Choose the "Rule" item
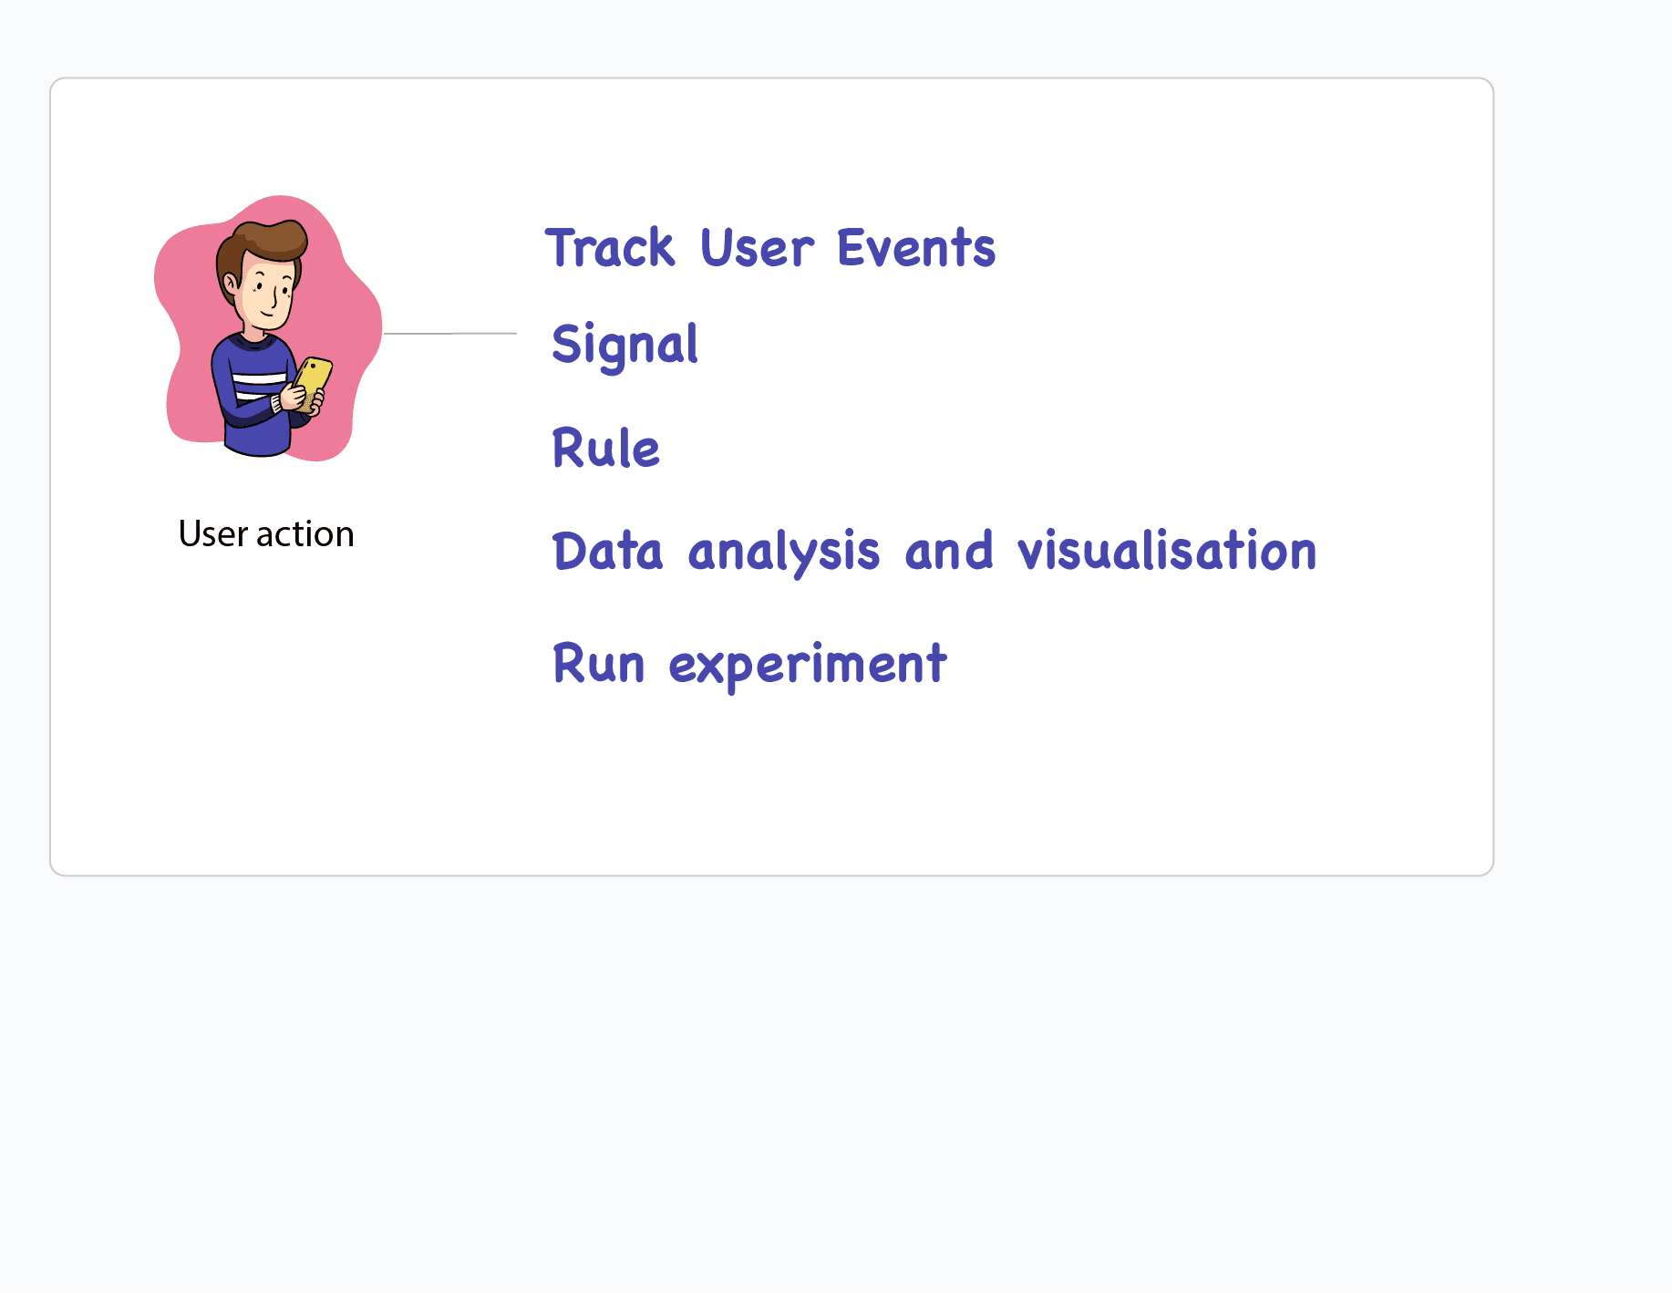 click(605, 449)
